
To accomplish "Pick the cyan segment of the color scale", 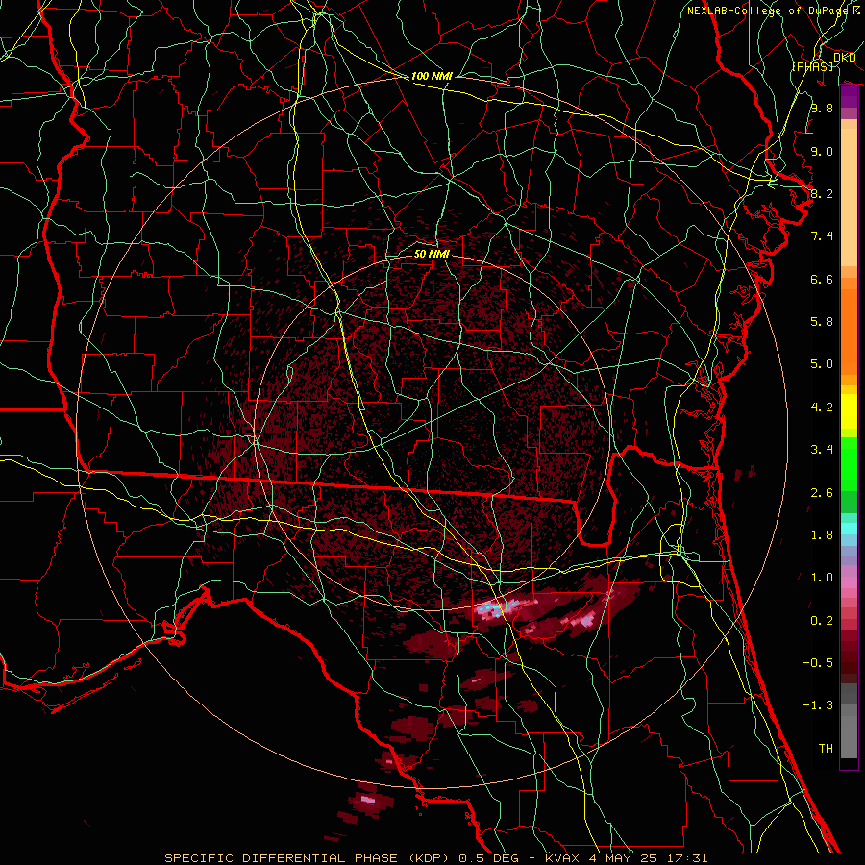I will pos(849,529).
